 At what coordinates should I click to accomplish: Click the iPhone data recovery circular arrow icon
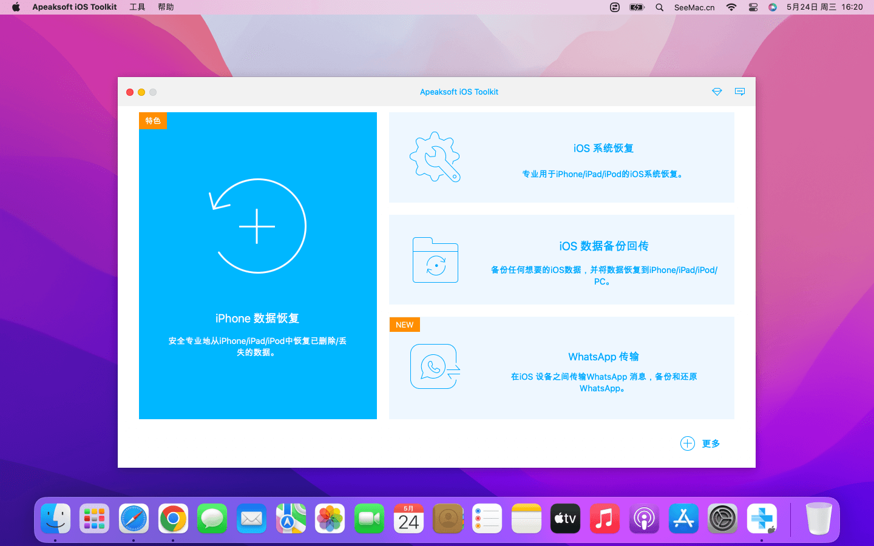(257, 226)
